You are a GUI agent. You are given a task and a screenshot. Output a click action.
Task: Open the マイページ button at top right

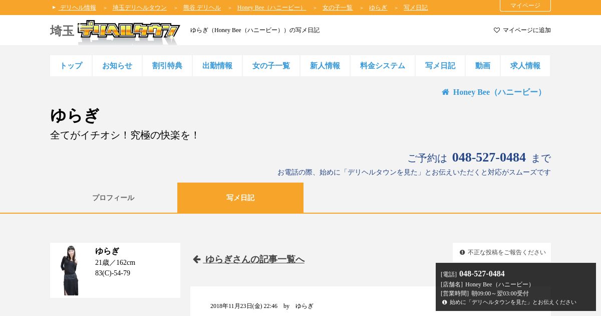click(525, 6)
